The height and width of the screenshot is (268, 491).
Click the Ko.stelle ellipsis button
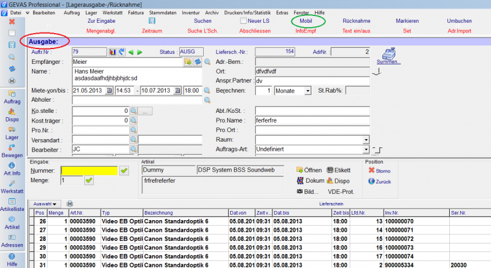pyautogui.click(x=145, y=111)
